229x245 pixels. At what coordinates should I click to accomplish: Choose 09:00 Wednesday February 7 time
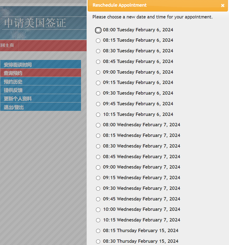tap(98, 167)
